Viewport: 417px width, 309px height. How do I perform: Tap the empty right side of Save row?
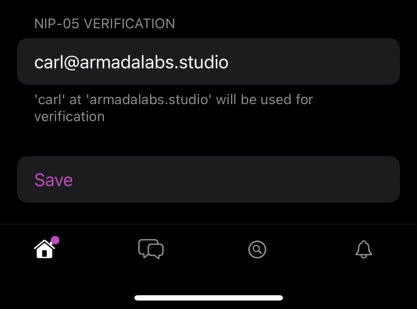301,180
